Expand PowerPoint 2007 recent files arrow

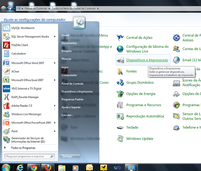[x=55, y=123]
